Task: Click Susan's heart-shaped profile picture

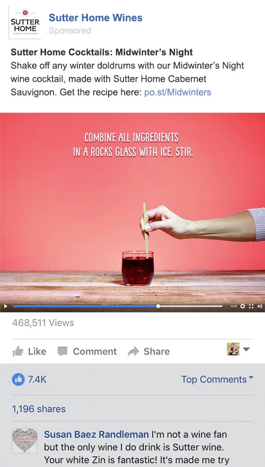Action: pos(25,440)
